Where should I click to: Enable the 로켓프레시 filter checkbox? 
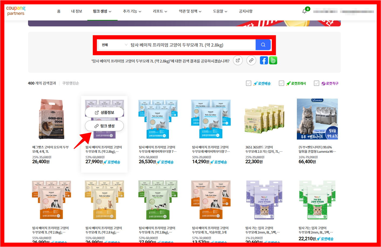[282, 84]
